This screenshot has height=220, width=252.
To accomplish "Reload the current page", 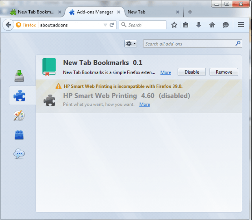I will (112, 25).
